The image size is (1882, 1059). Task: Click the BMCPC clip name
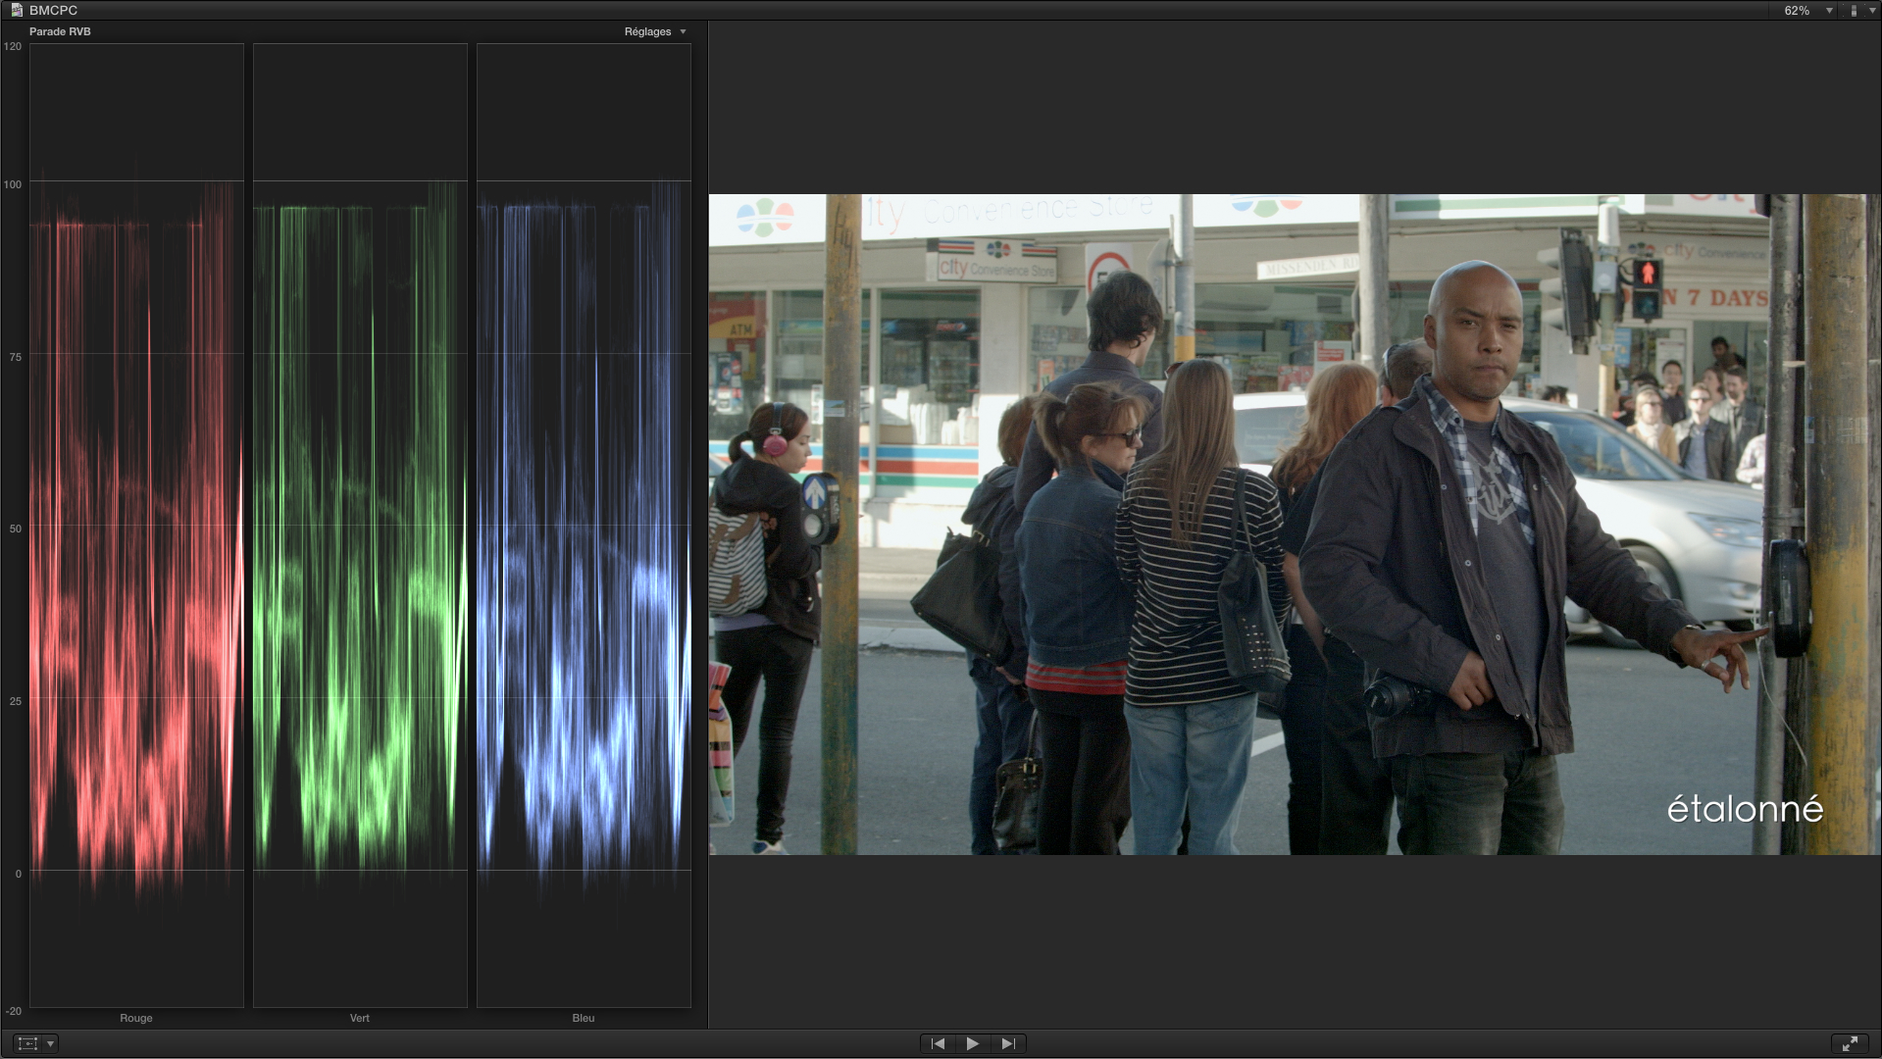[53, 10]
